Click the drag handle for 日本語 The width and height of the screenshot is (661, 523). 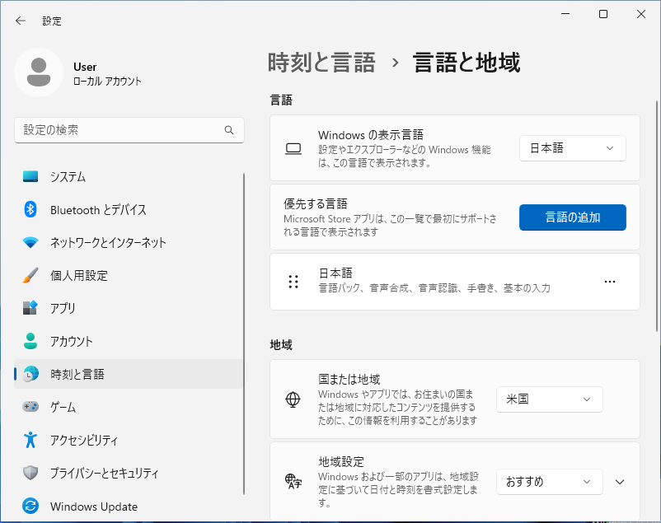click(x=293, y=282)
